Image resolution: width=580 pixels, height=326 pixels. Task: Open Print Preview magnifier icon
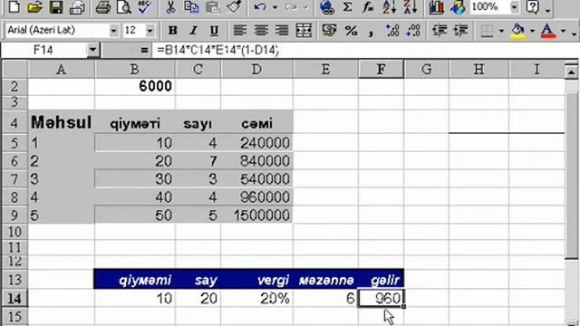click(x=123, y=7)
